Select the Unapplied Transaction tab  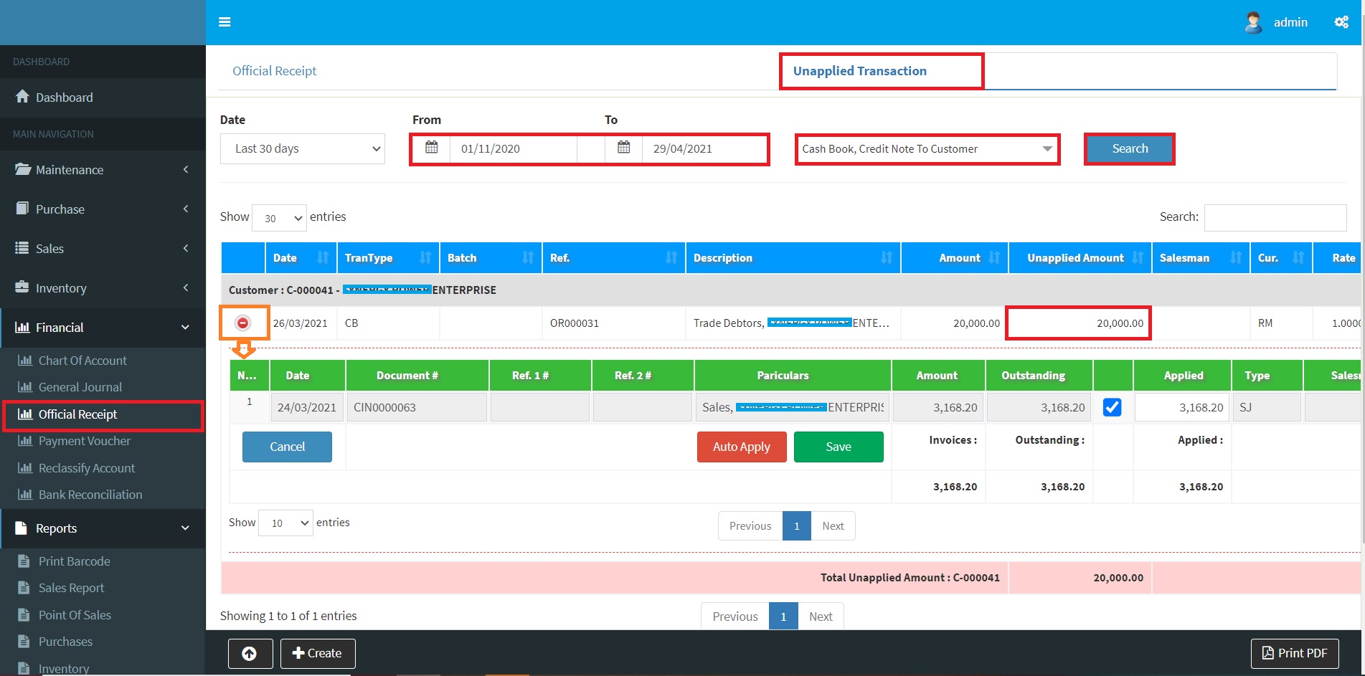pyautogui.click(x=859, y=71)
